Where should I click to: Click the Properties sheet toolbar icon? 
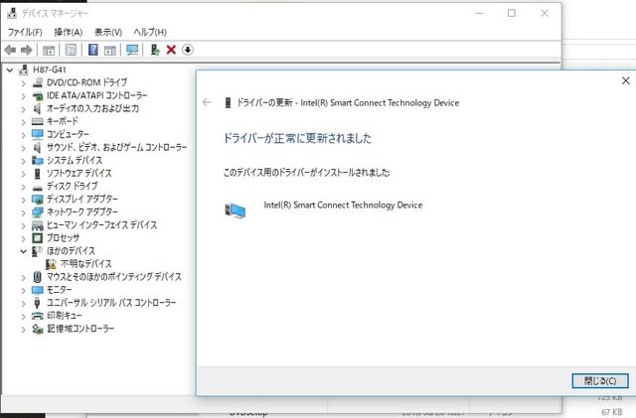(71, 50)
